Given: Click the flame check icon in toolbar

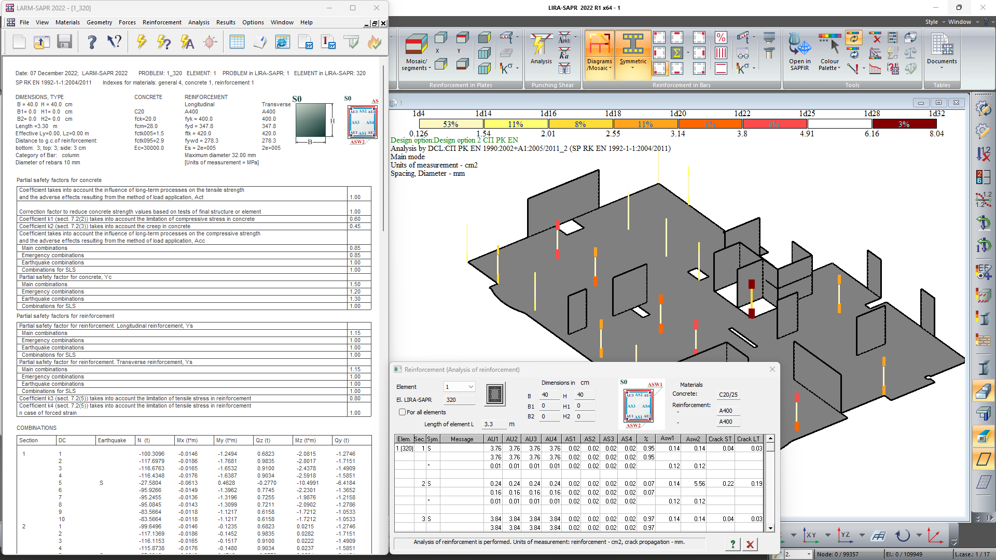Looking at the screenshot, I should click(x=374, y=42).
